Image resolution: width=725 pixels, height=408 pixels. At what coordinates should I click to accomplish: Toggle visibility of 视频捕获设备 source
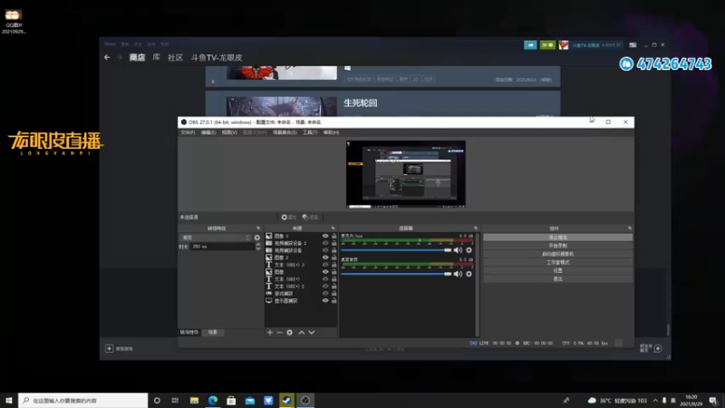325,250
